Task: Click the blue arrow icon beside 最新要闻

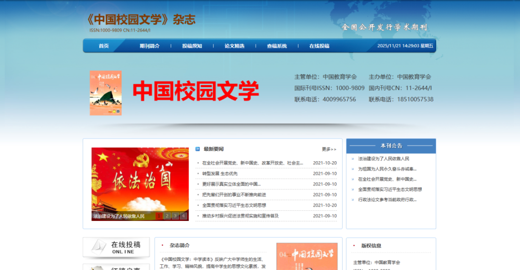Action: point(198,149)
